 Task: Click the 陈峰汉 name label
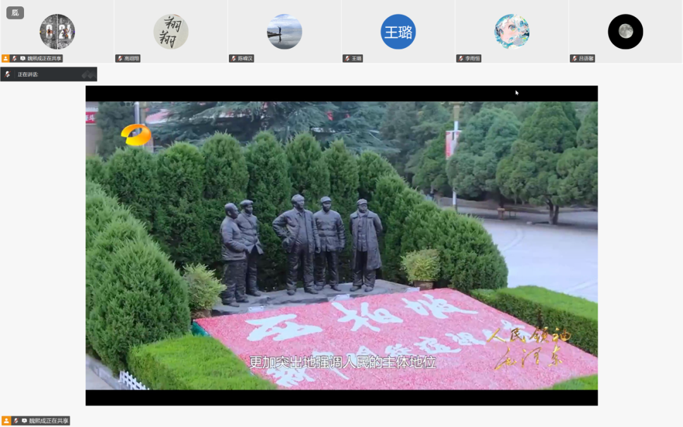pyautogui.click(x=245, y=58)
